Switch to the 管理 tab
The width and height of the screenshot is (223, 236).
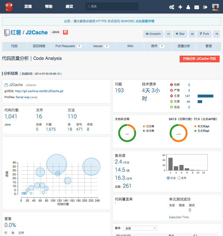(209, 46)
